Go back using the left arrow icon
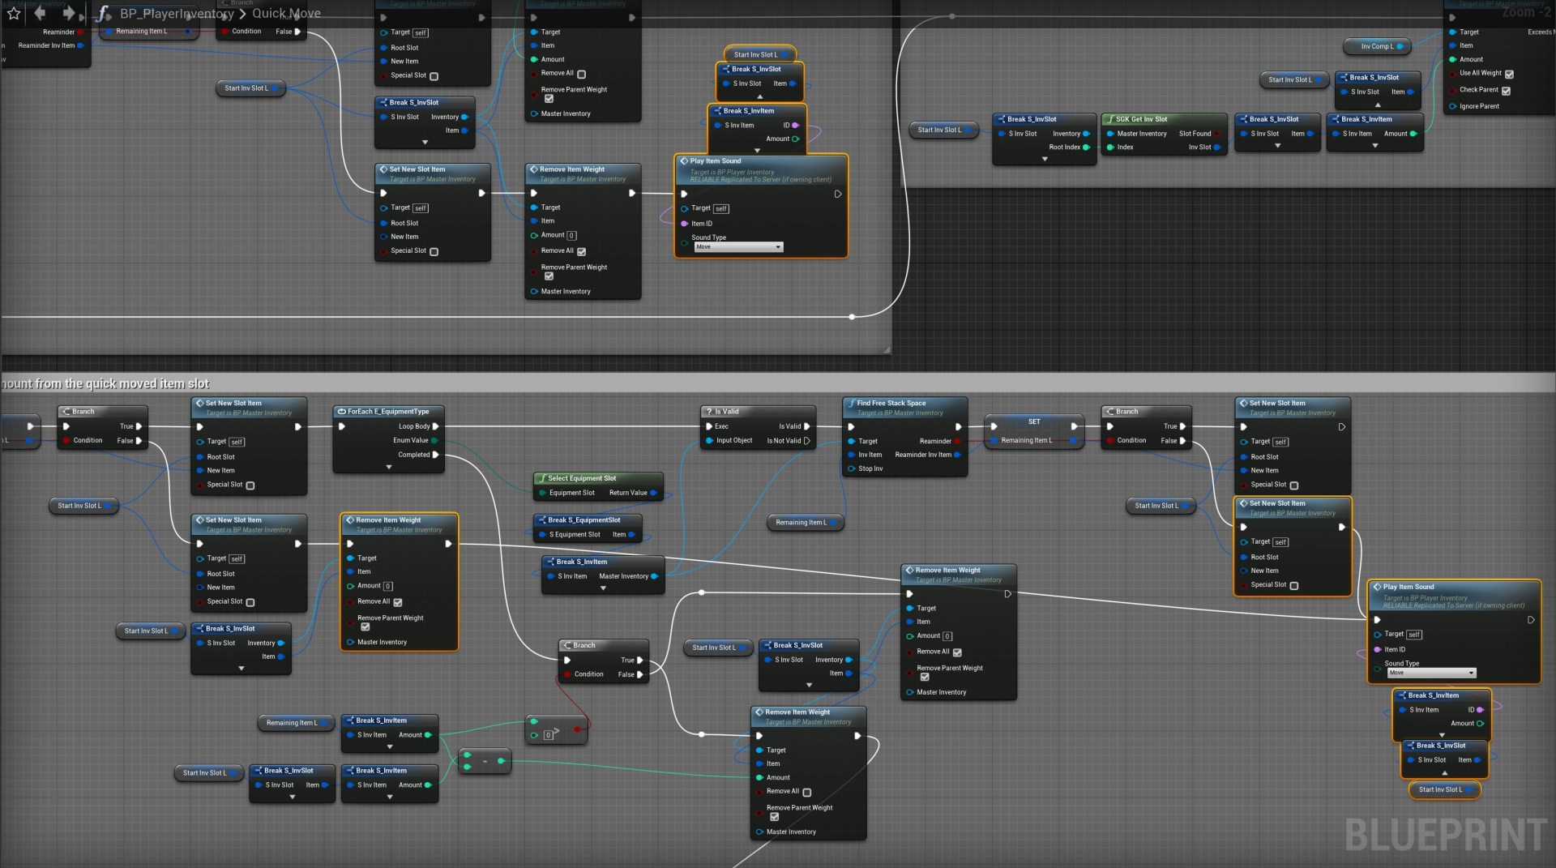This screenshot has width=1556, height=868. click(x=40, y=13)
